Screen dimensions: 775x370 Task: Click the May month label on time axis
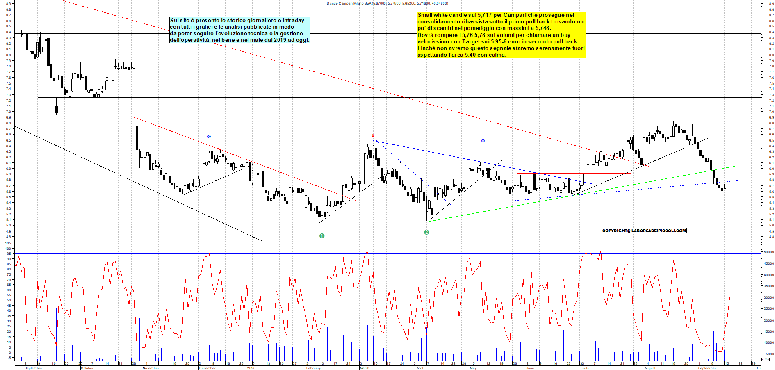[x=473, y=368]
